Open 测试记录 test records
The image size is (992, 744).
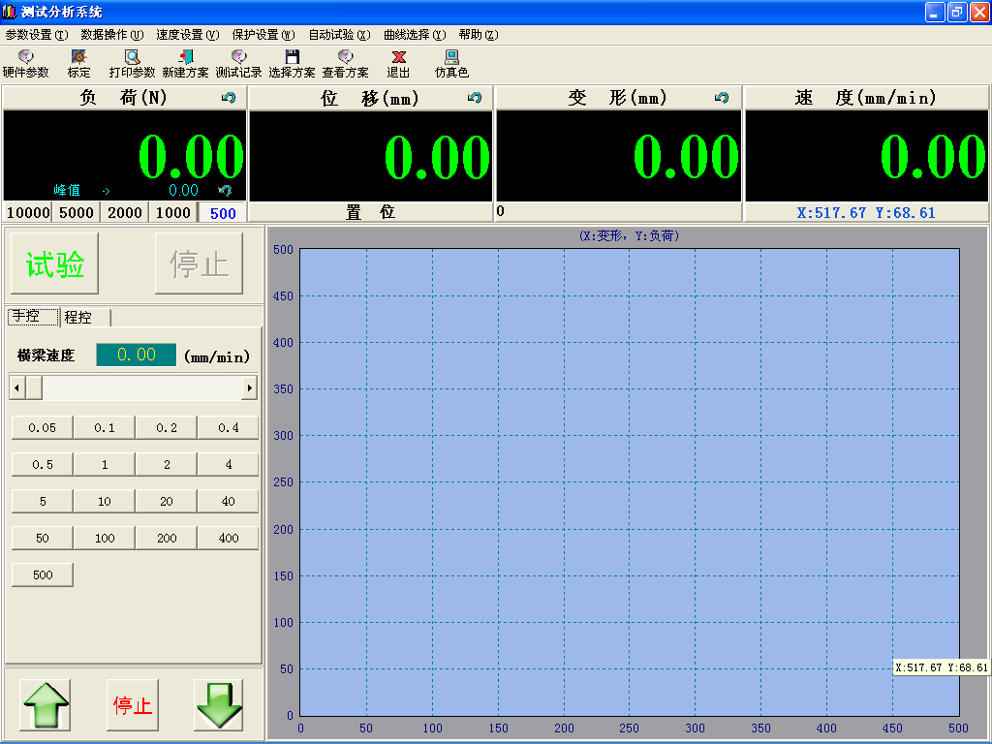(238, 64)
